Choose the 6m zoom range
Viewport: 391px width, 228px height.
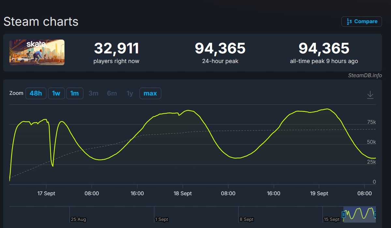(x=112, y=93)
